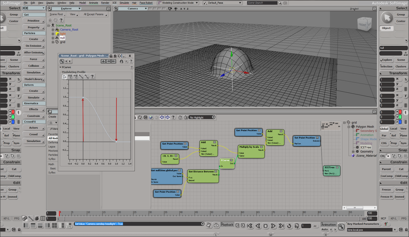Click the Freeze M button

[386, 197]
